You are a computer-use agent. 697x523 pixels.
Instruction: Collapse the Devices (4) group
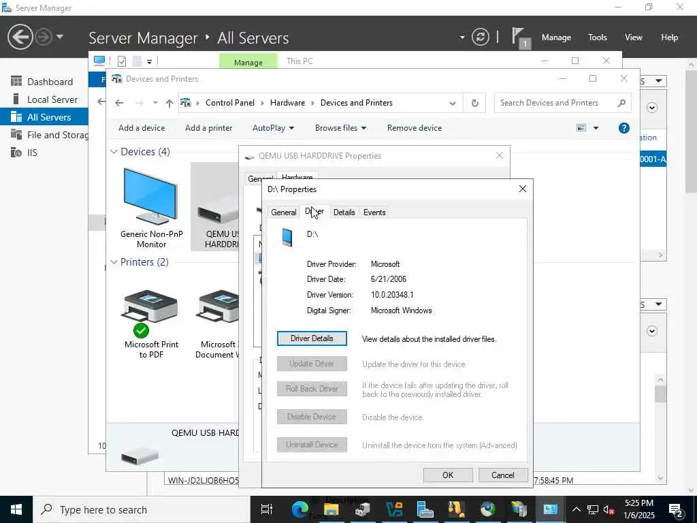(114, 152)
